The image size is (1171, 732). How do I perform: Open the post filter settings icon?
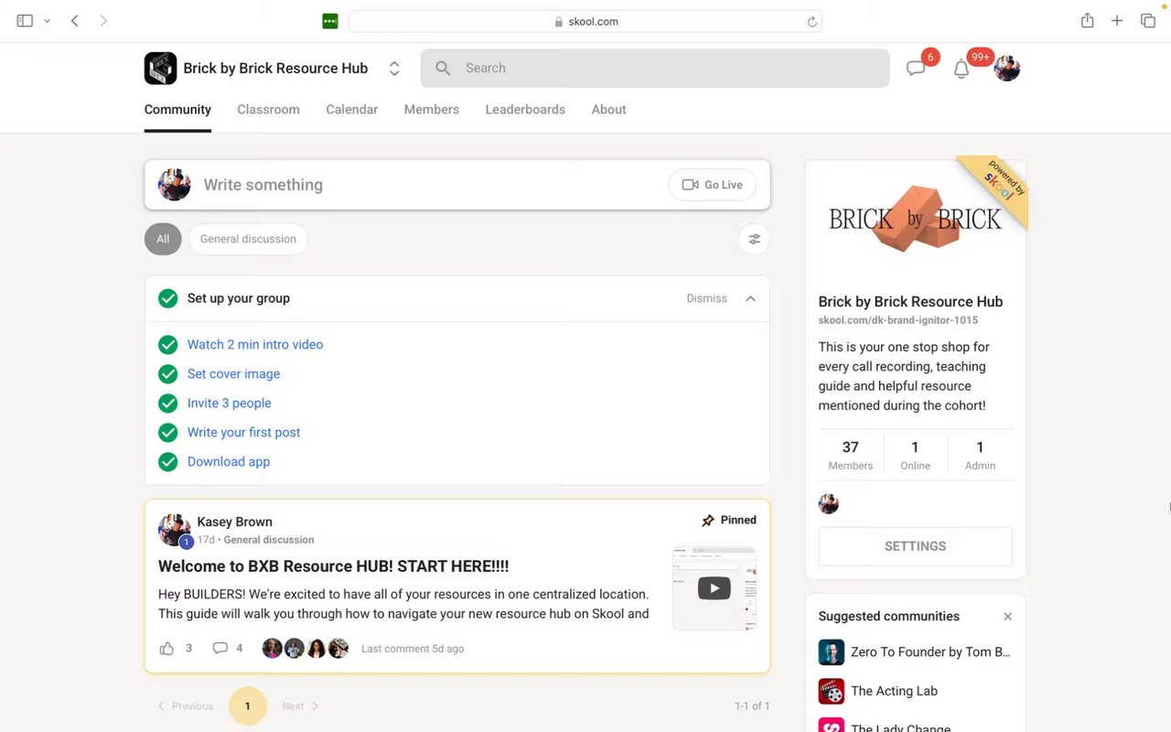coord(754,239)
